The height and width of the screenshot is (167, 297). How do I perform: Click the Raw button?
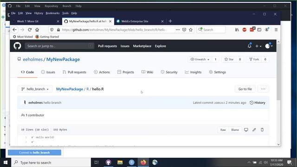(223, 130)
